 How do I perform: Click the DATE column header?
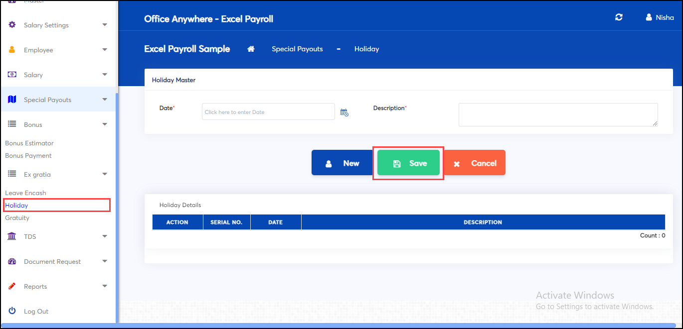pyautogui.click(x=276, y=222)
